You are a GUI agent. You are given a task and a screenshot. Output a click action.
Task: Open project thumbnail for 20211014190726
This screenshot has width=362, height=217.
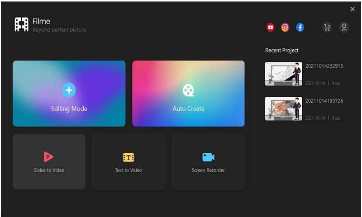point(284,108)
